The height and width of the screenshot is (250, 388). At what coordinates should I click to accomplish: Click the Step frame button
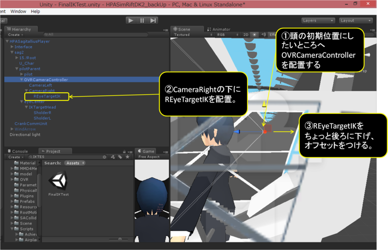coord(153,20)
